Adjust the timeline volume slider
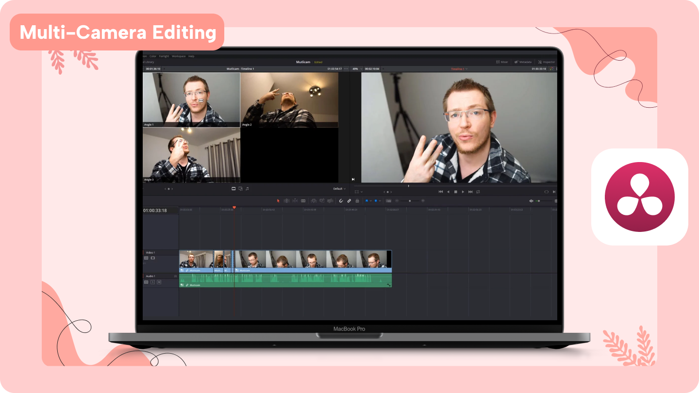 [544, 201]
